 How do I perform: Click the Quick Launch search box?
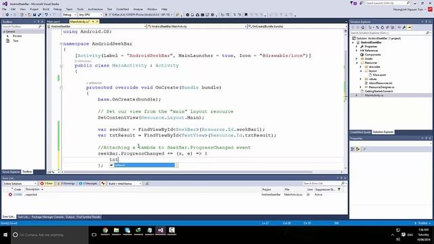click(x=387, y=3)
